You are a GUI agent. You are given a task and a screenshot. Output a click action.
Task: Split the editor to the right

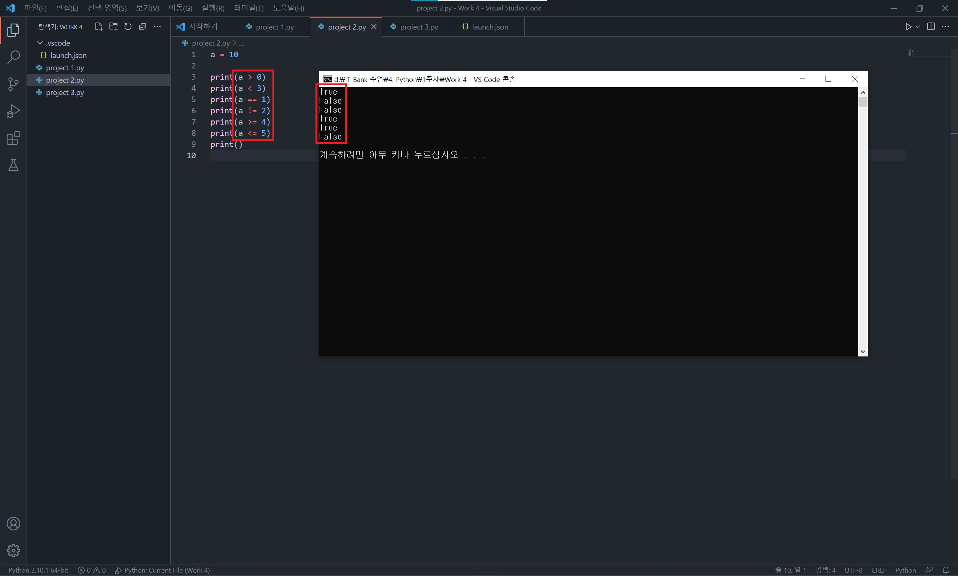pos(931,27)
